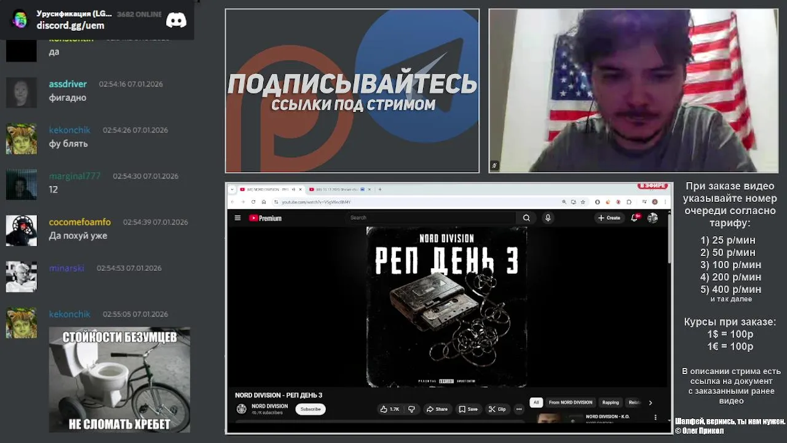The image size is (787, 443).
Task: Click the Discord logo in server banner
Action: point(176,20)
